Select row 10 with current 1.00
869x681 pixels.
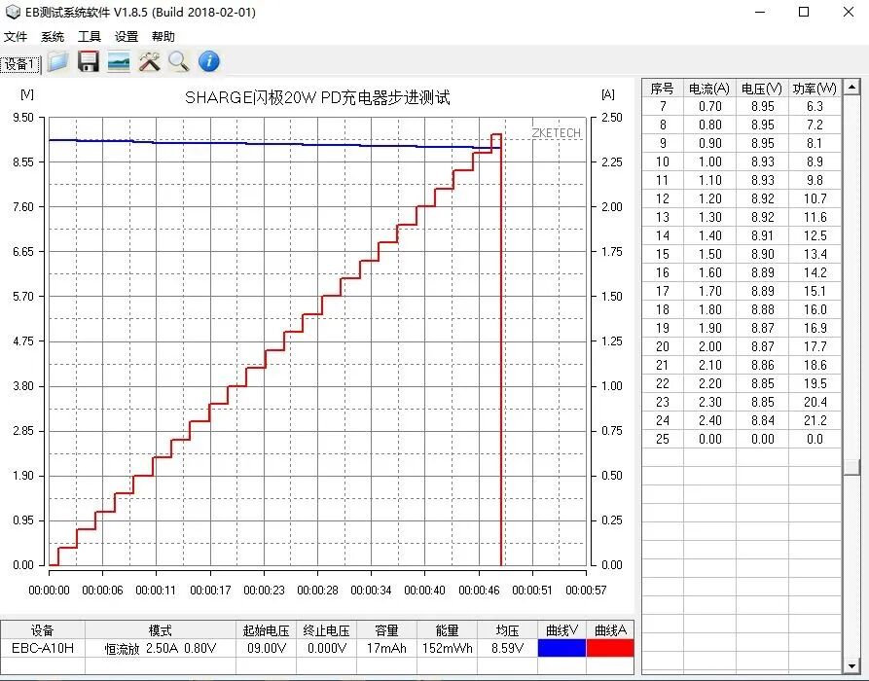tap(742, 161)
